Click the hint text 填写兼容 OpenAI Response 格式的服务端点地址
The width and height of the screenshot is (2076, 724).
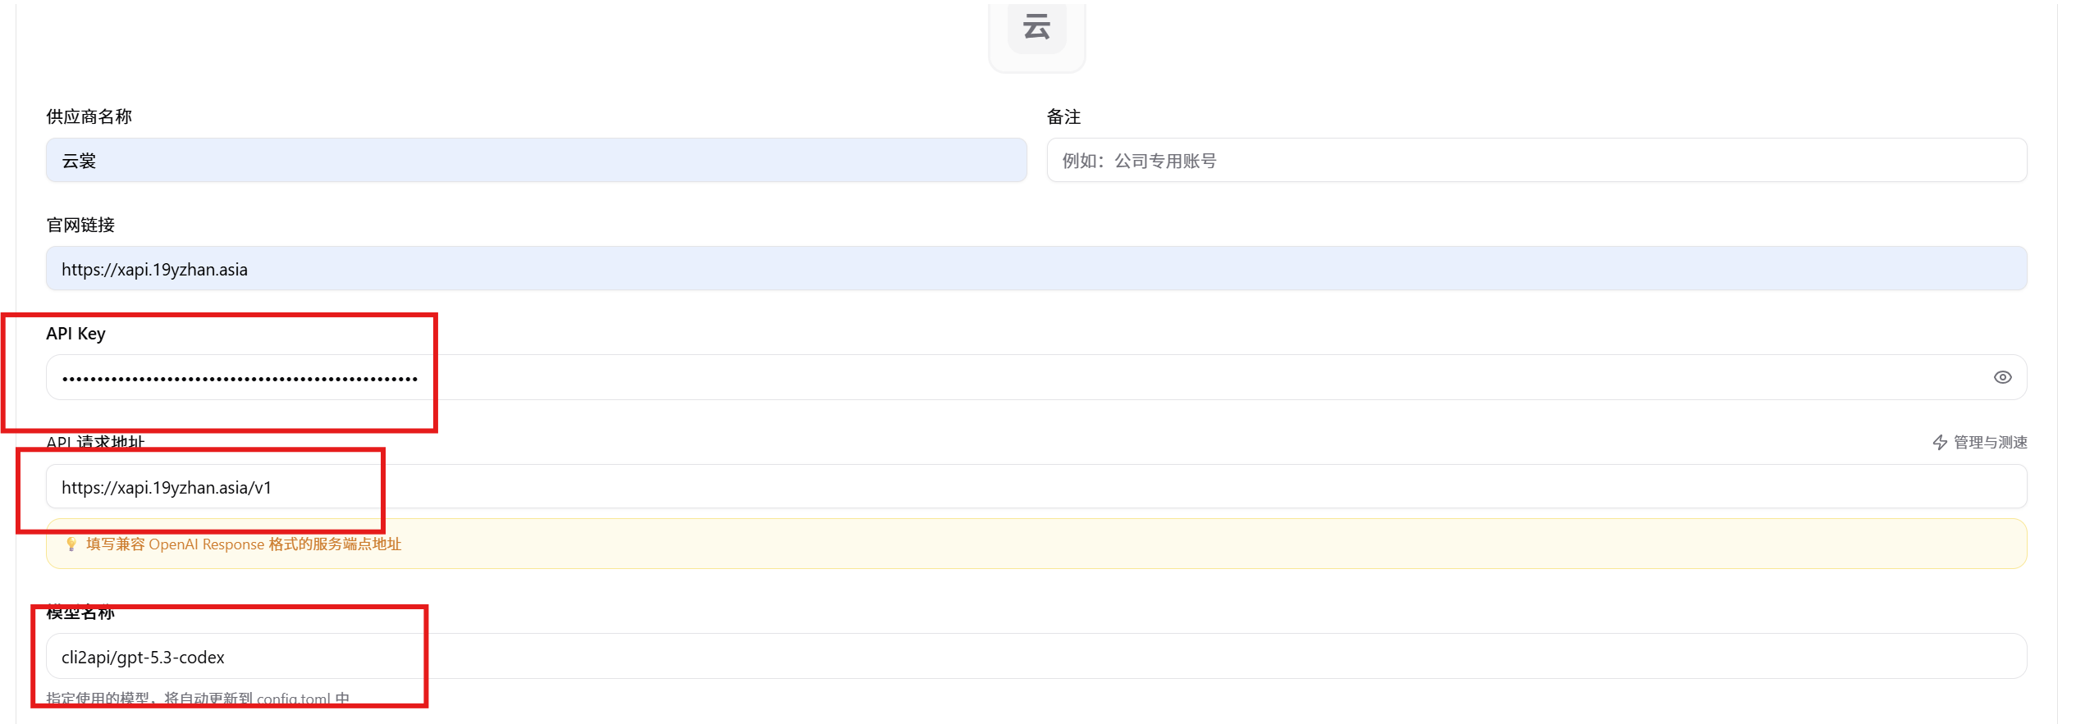coord(244,544)
